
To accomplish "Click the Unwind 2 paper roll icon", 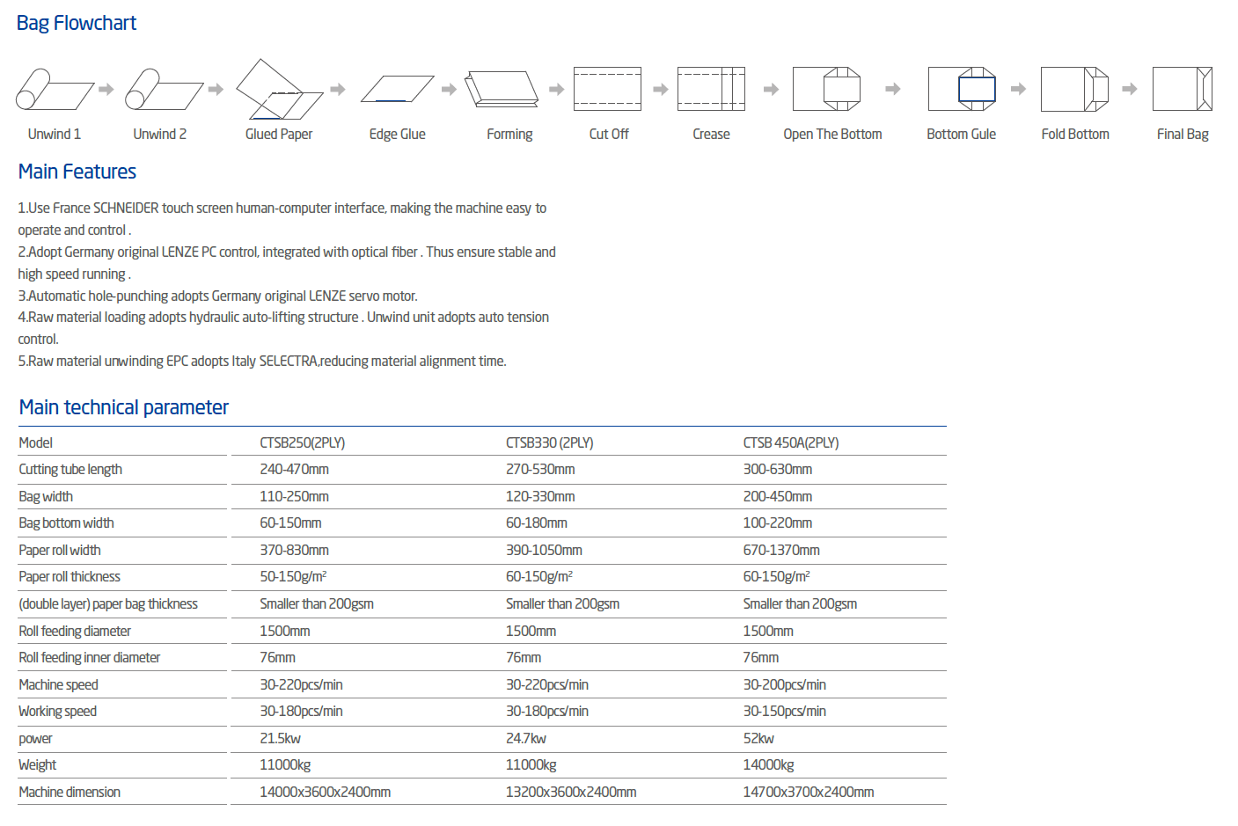I will (164, 89).
